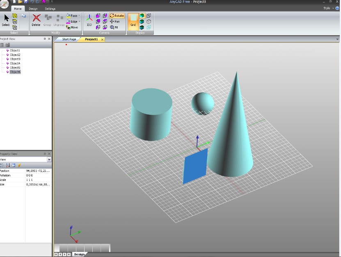Switch to the Start Page tab
Image resolution: width=341 pixels, height=257 pixels.
[69, 39]
